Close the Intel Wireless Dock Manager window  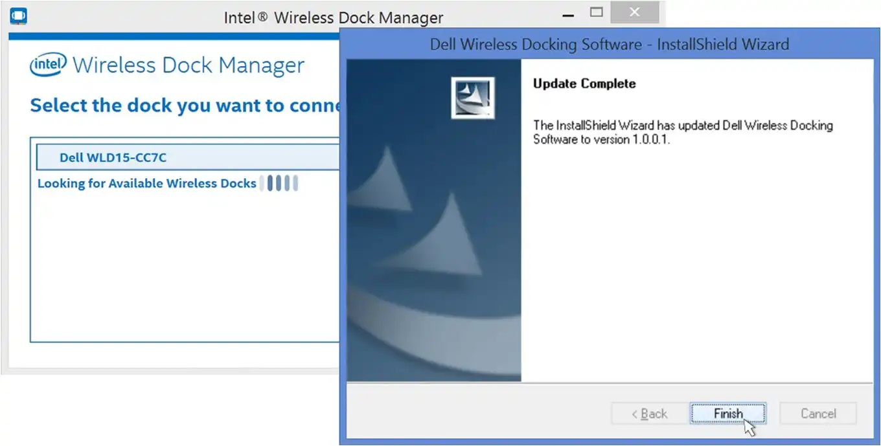(634, 12)
